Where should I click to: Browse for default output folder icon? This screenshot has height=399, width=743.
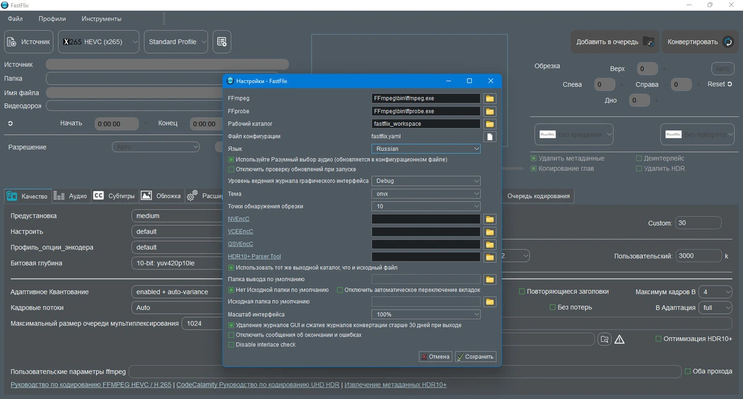(x=490, y=280)
